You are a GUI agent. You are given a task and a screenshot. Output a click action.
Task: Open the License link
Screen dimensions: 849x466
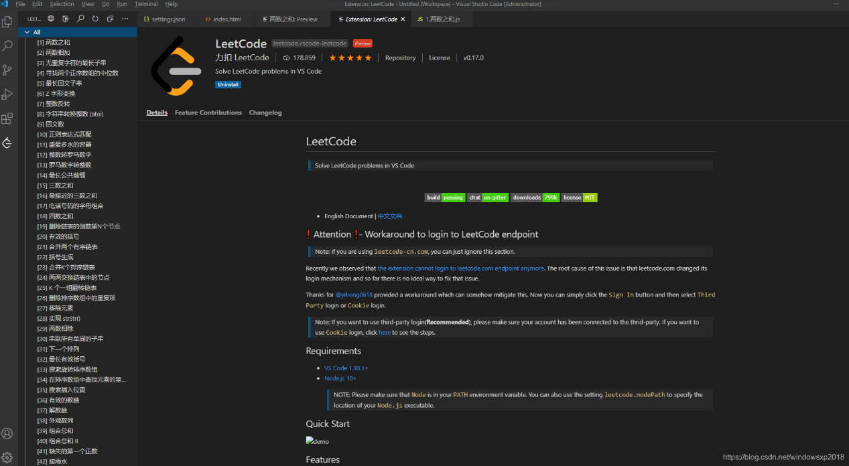(440, 58)
